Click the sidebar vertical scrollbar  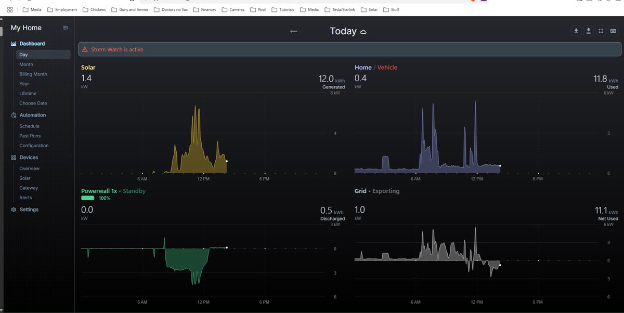[2, 31]
